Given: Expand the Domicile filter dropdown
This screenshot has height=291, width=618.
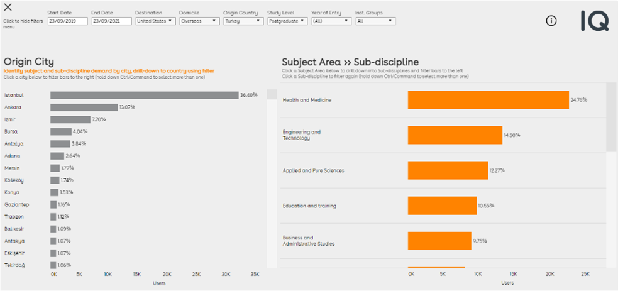Looking at the screenshot, I should [199, 21].
